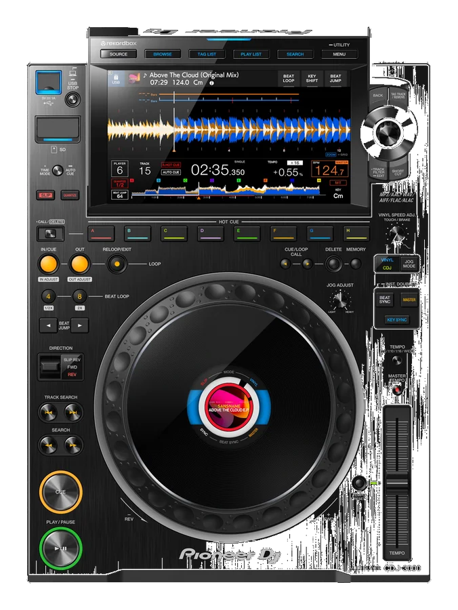Screen dimensions: 458x610
Task: Call previous cue with CUE/LOOP CALL left
Action: coord(285,264)
